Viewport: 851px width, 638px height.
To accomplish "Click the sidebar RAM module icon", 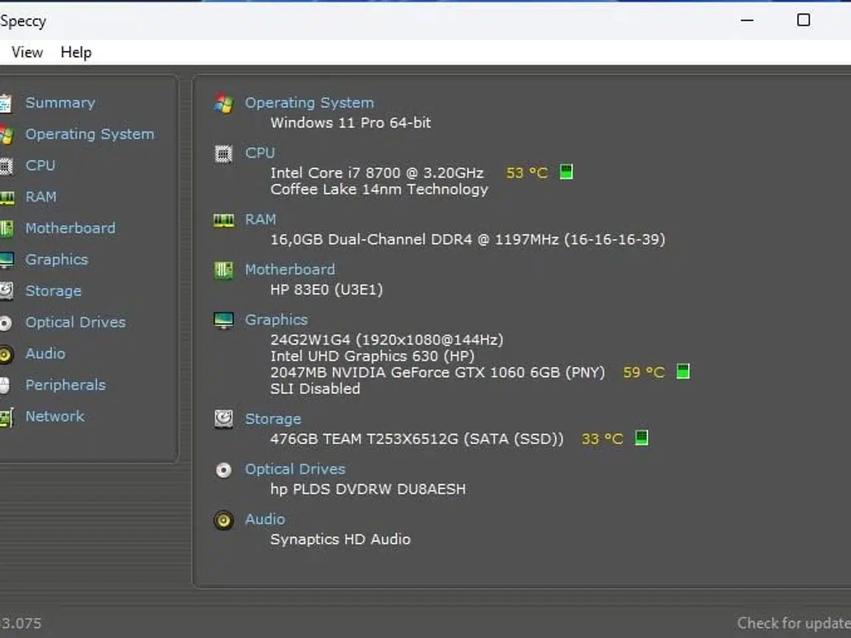I will [x=7, y=197].
